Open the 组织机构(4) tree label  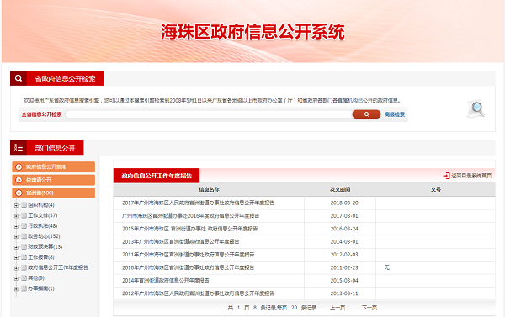(41, 205)
